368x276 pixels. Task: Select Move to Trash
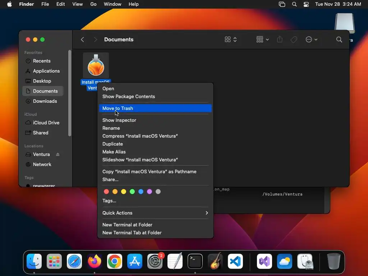(x=155, y=108)
